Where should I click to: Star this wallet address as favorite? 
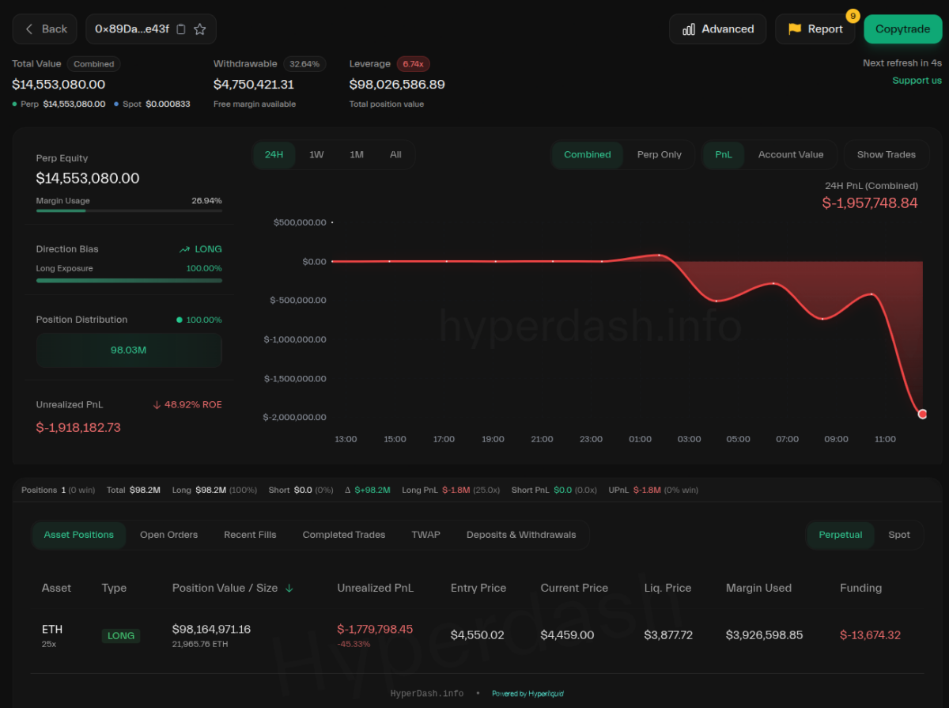200,29
